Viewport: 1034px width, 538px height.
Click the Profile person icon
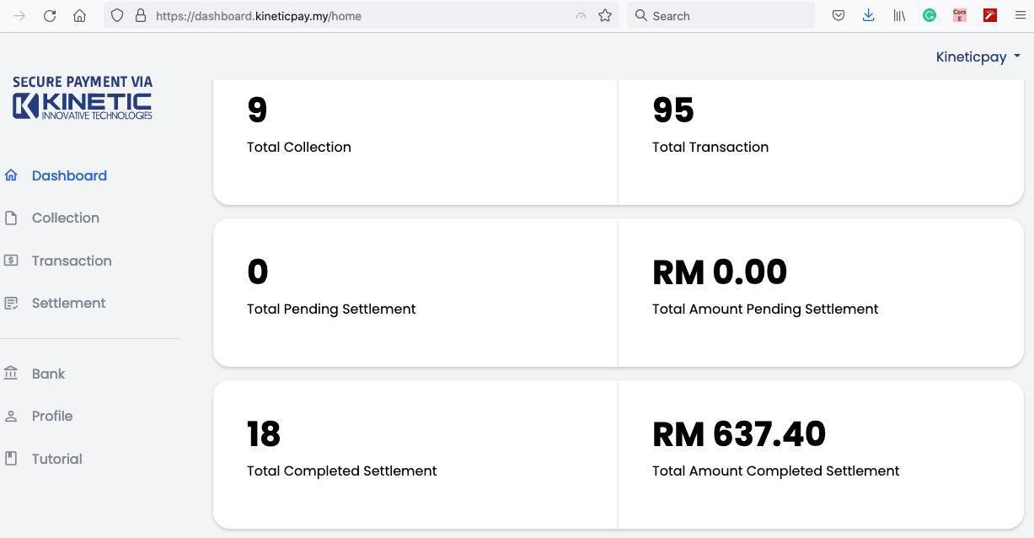point(11,417)
